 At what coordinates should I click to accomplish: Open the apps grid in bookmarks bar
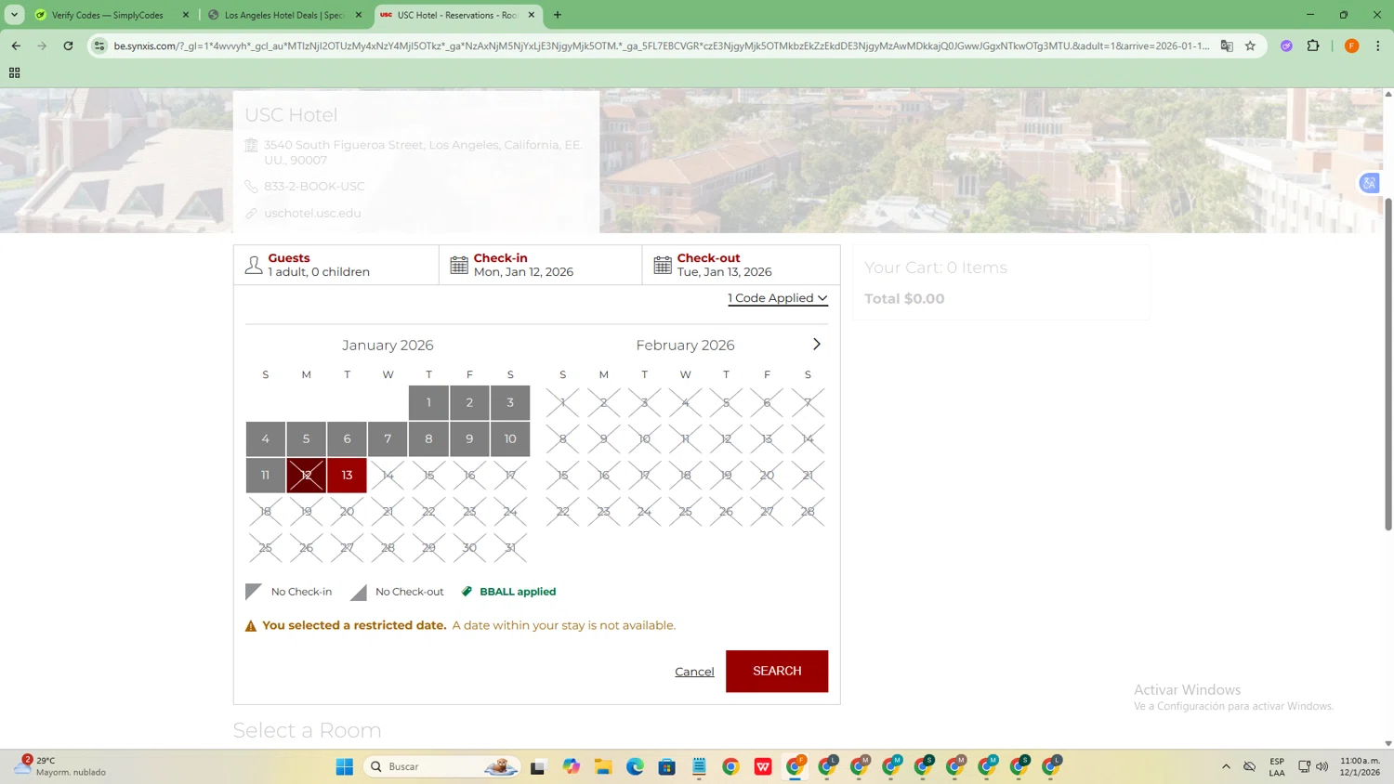point(15,72)
